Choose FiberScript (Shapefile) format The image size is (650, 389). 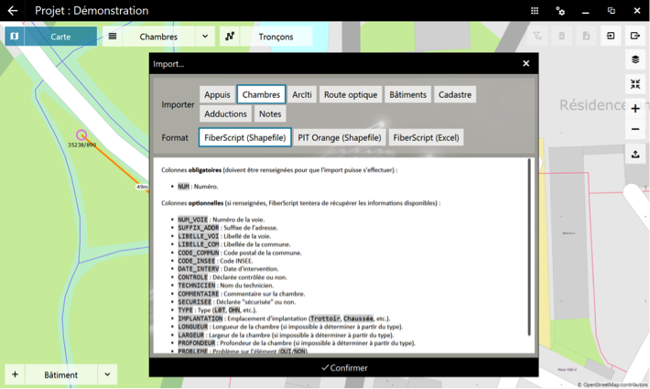245,137
